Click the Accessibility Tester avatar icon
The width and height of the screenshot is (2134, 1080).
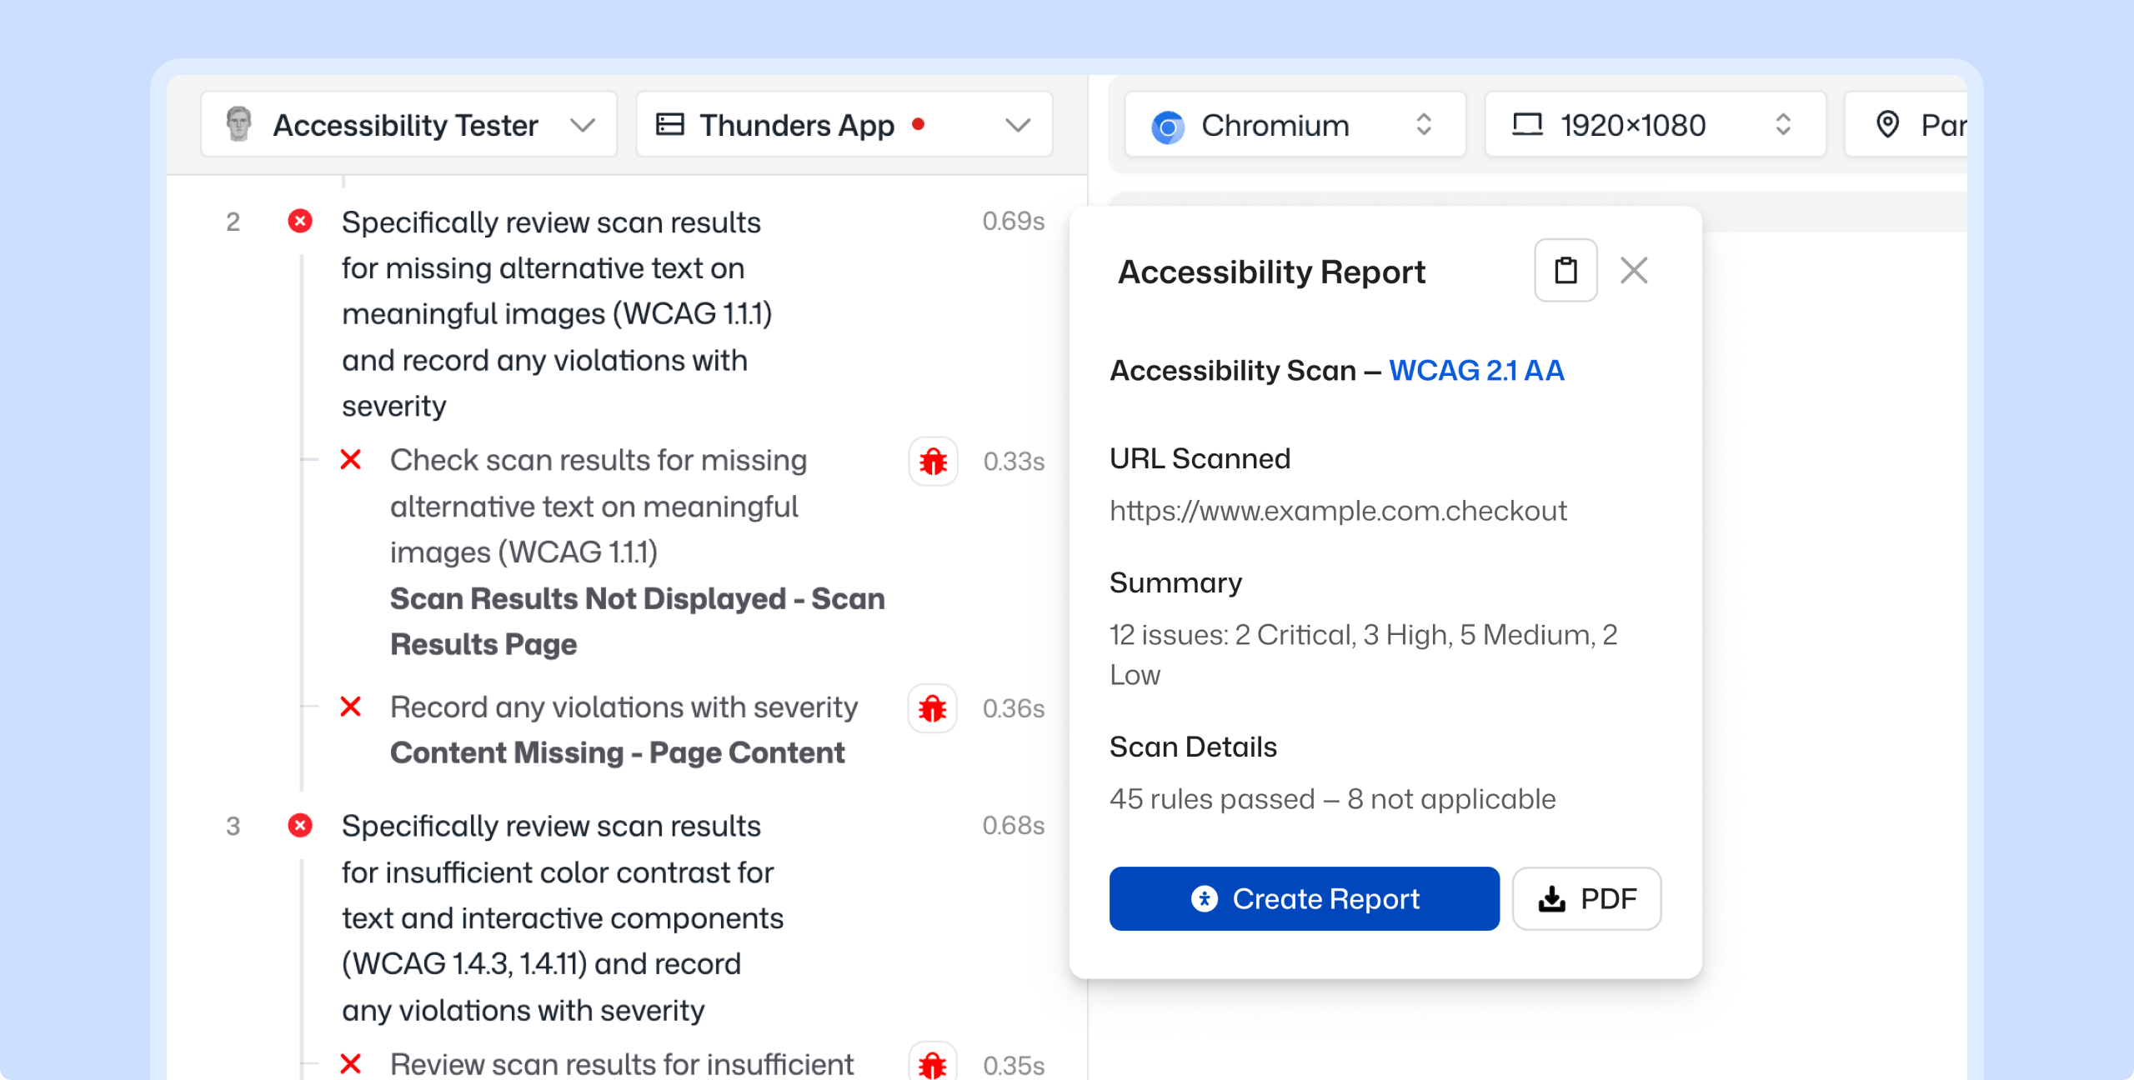pyautogui.click(x=239, y=124)
